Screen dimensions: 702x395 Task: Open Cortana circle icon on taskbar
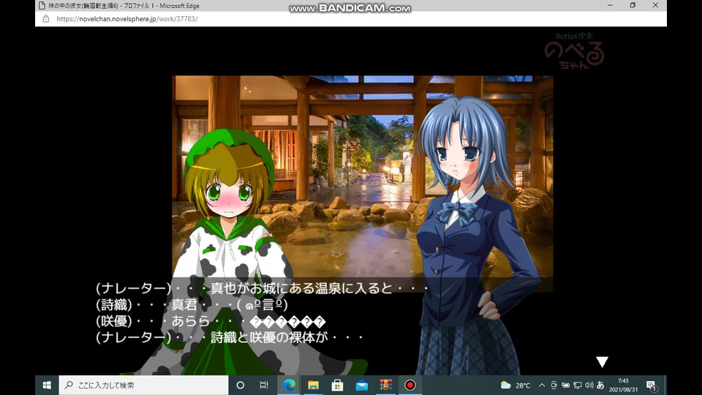click(241, 385)
